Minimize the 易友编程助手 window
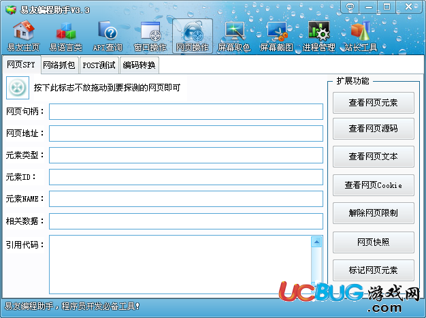Screen dimensions: 426x318 point(369,7)
